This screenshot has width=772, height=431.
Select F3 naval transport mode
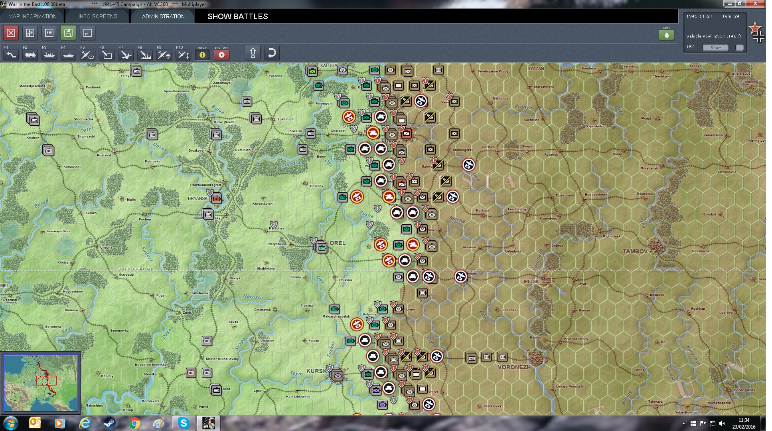49,55
